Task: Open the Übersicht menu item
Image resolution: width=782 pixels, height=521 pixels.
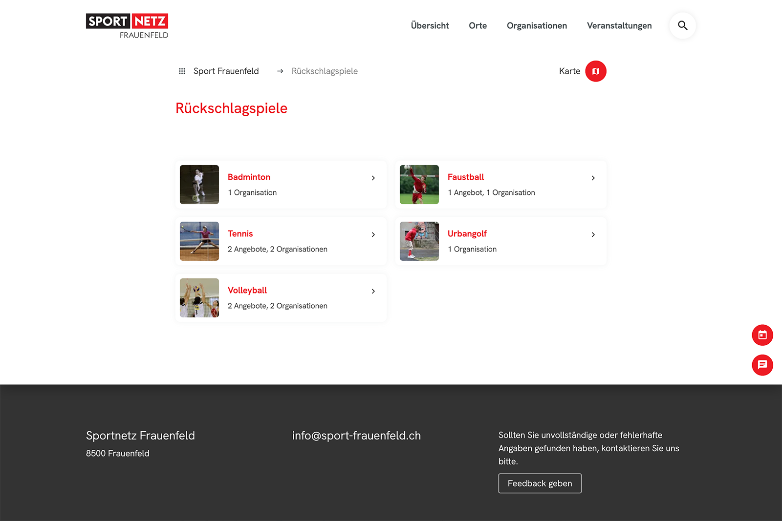Action: pyautogui.click(x=430, y=26)
